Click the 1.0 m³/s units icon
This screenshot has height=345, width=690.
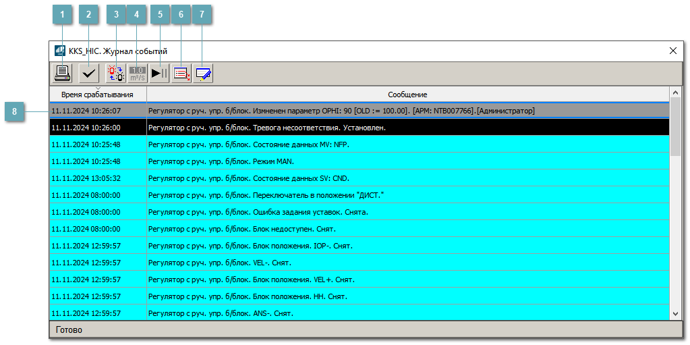pyautogui.click(x=138, y=74)
